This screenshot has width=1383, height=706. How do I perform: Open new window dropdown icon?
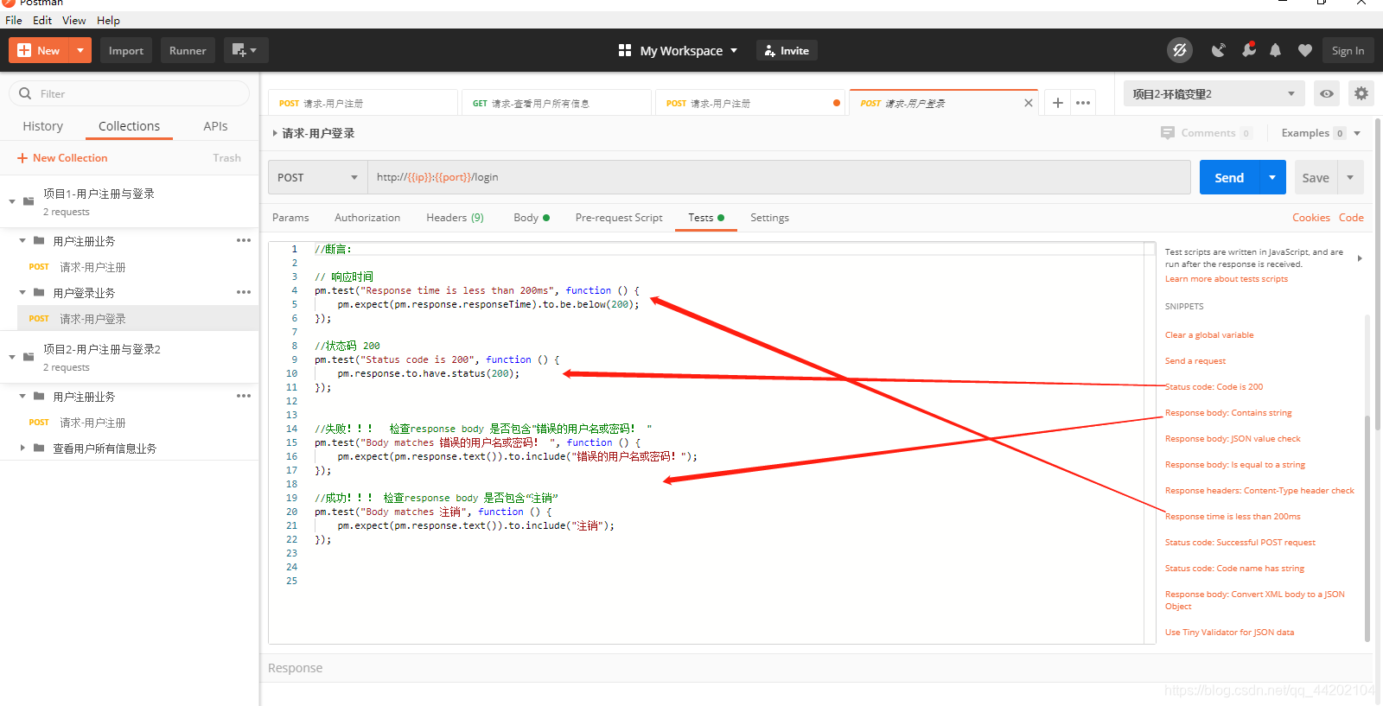245,50
